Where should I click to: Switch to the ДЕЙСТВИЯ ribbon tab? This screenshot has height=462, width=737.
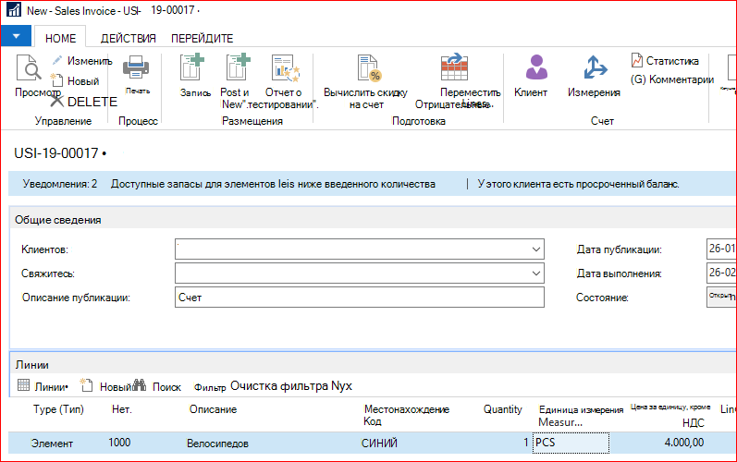128,39
